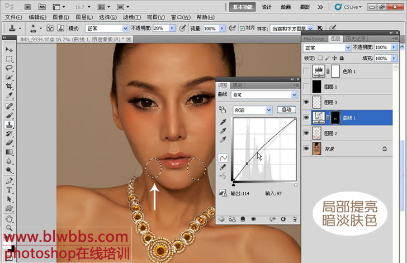
Task: Choose the white point eyedropper in Curves
Action: coord(223,140)
